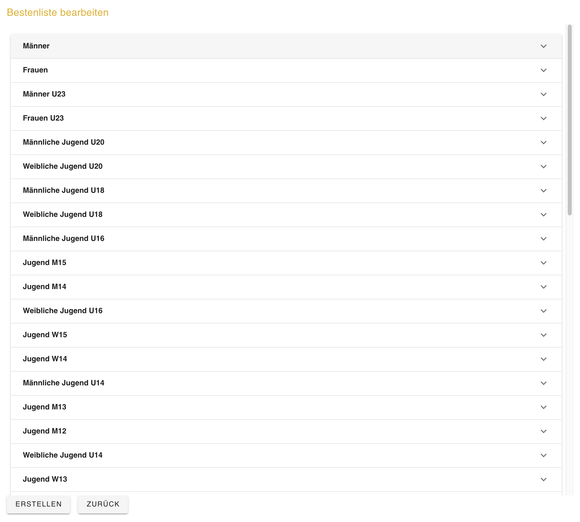Open the Männliche Jugend U18 chevron

[x=543, y=191]
